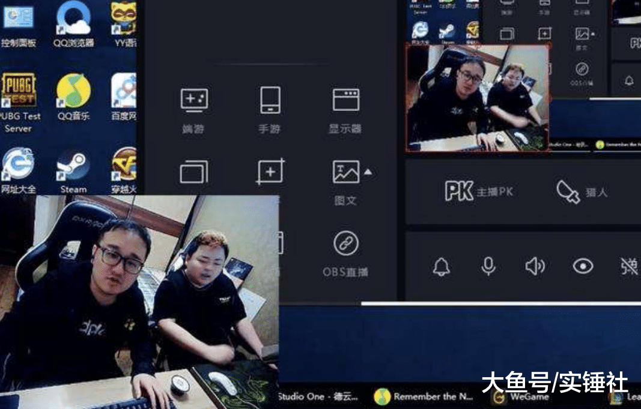
Task: Choose the 显示器 monitor capture icon
Action: [x=346, y=100]
